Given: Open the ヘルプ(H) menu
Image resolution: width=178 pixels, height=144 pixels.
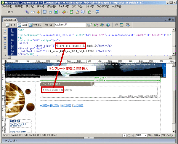Looking at the screenshot, I should [x=117, y=6].
